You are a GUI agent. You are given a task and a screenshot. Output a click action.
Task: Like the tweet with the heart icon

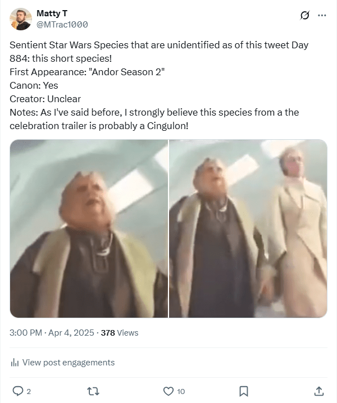coord(167,391)
